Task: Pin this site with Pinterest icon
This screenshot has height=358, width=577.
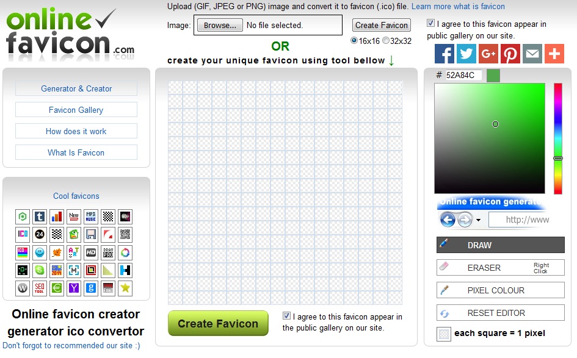Action: 510,54
